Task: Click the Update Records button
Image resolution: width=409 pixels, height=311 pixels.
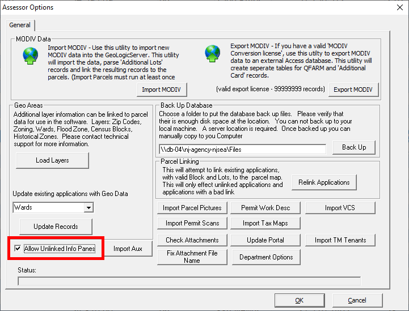Action: [x=56, y=227]
